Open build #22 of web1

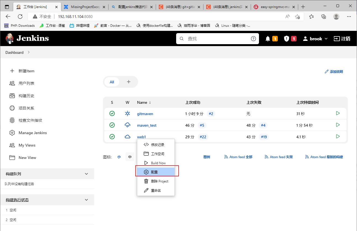click(x=203, y=137)
